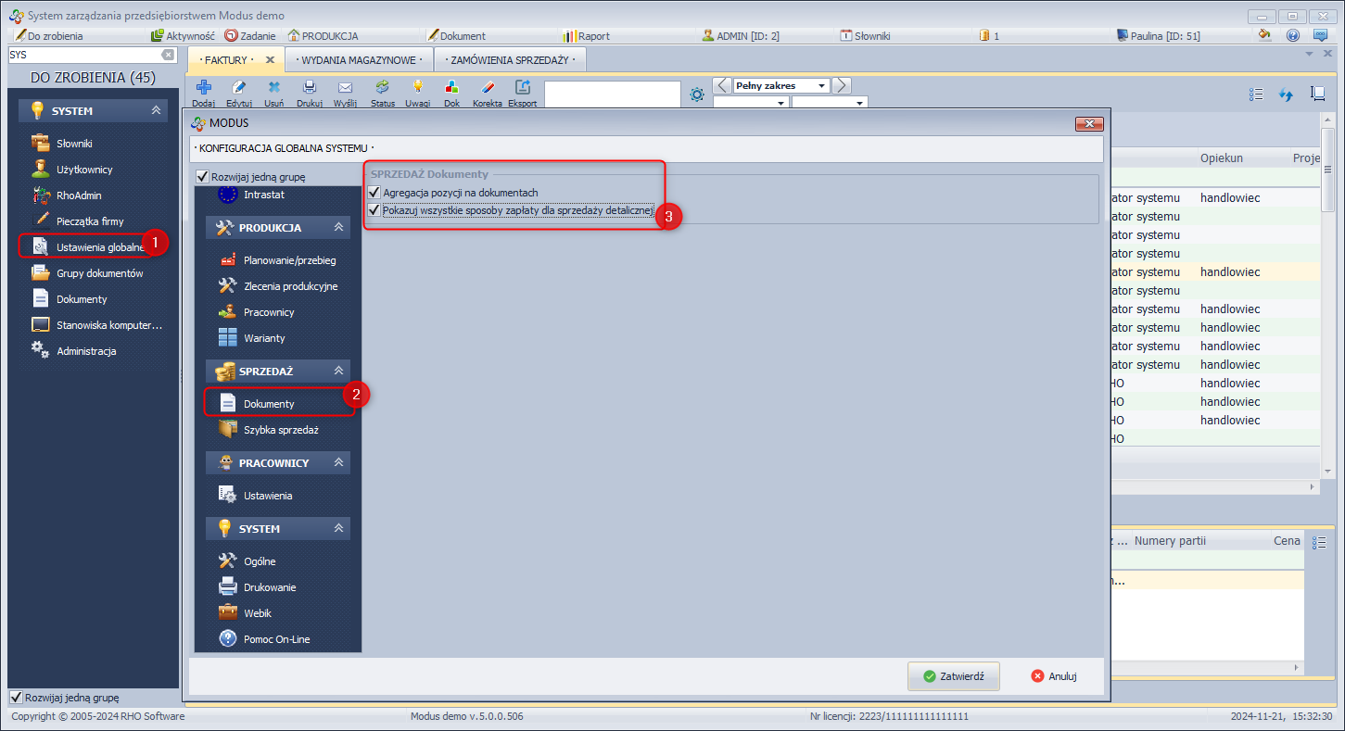Toggle Rozwijaj jedną grupę in dialog

click(203, 177)
